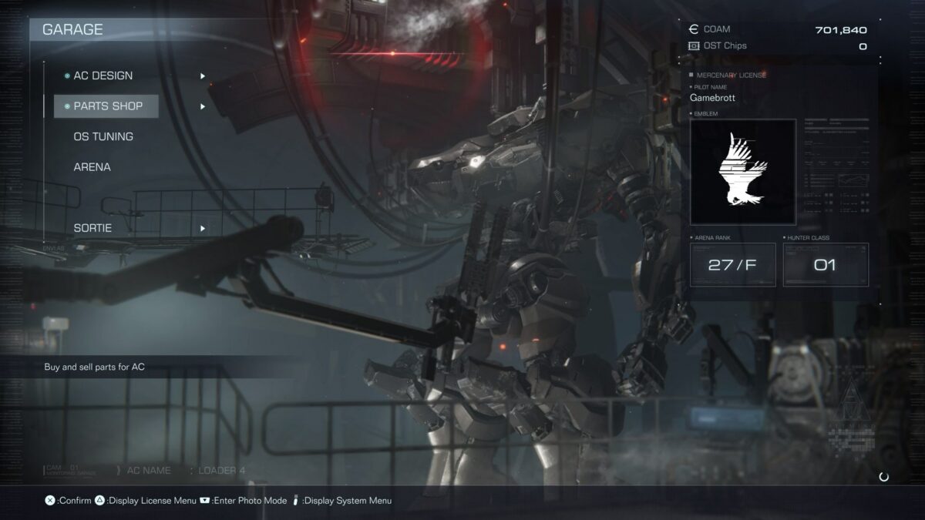Select the ARENA menu entry
Image resolution: width=925 pixels, height=520 pixels.
click(92, 167)
